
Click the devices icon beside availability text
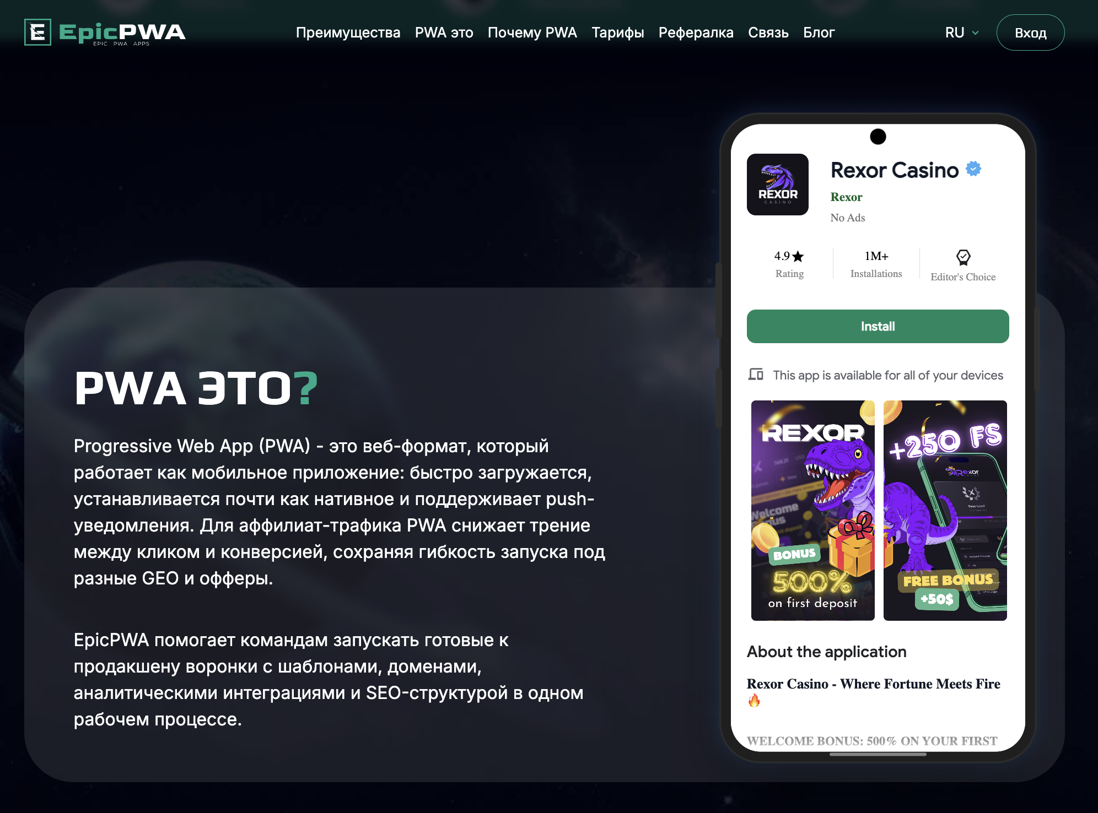(756, 375)
